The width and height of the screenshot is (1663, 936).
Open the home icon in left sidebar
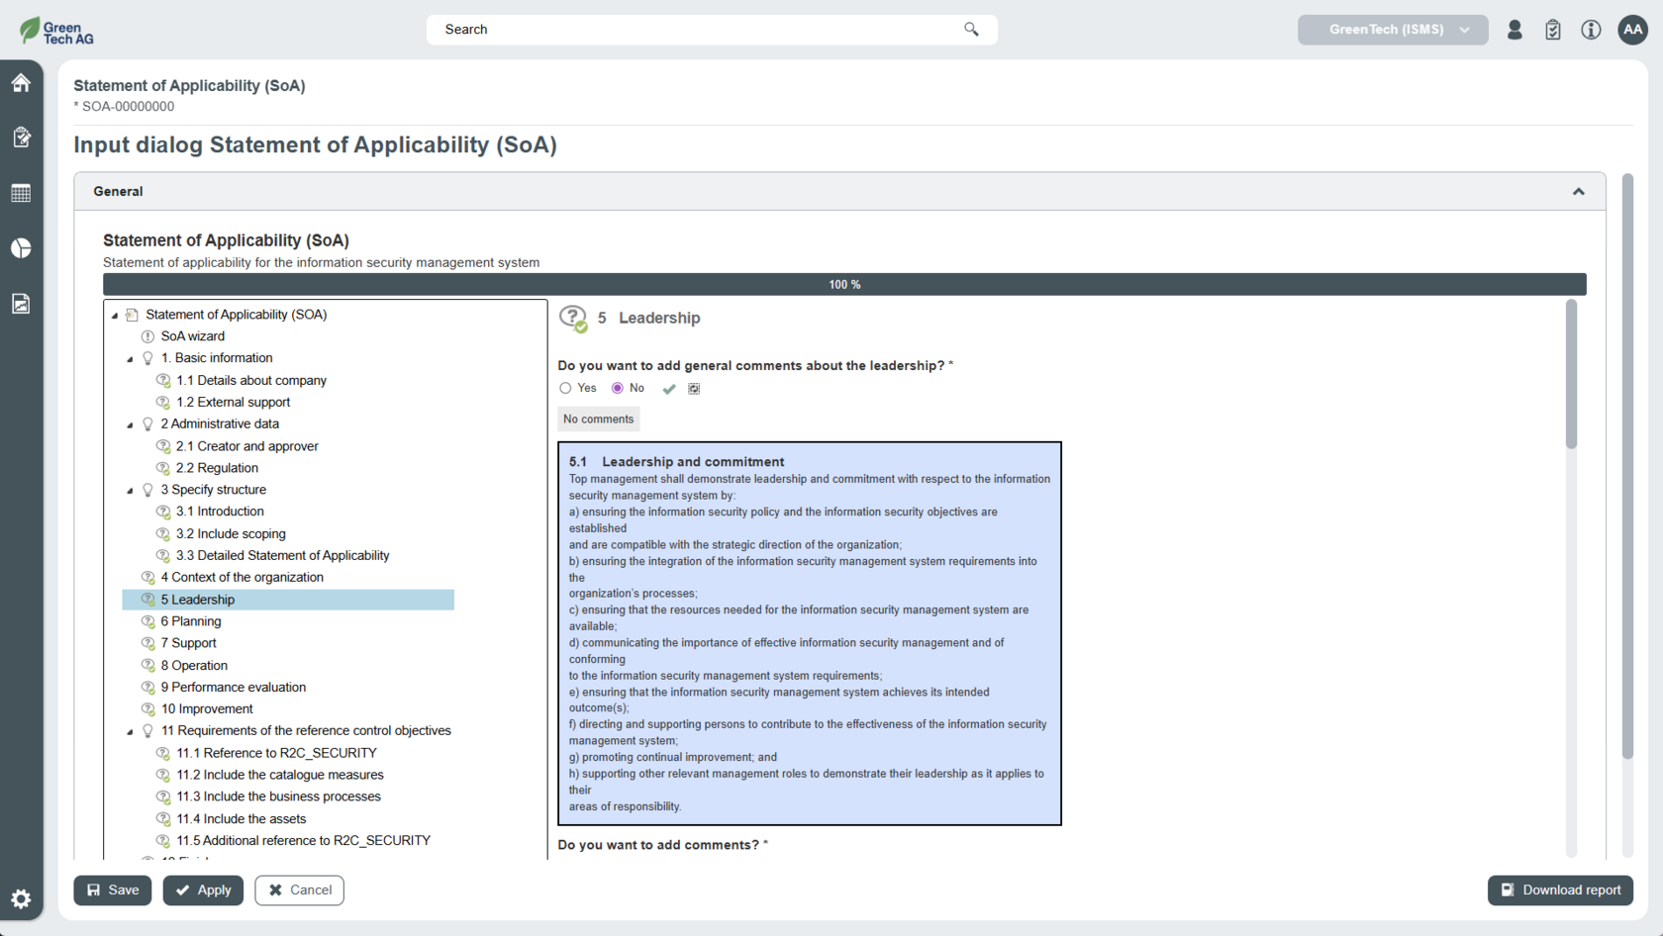21,83
